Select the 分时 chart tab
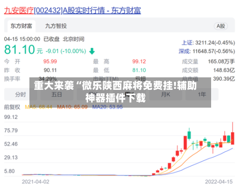Image resolution: width=241 pixels, height=185 pixels. click(21, 94)
